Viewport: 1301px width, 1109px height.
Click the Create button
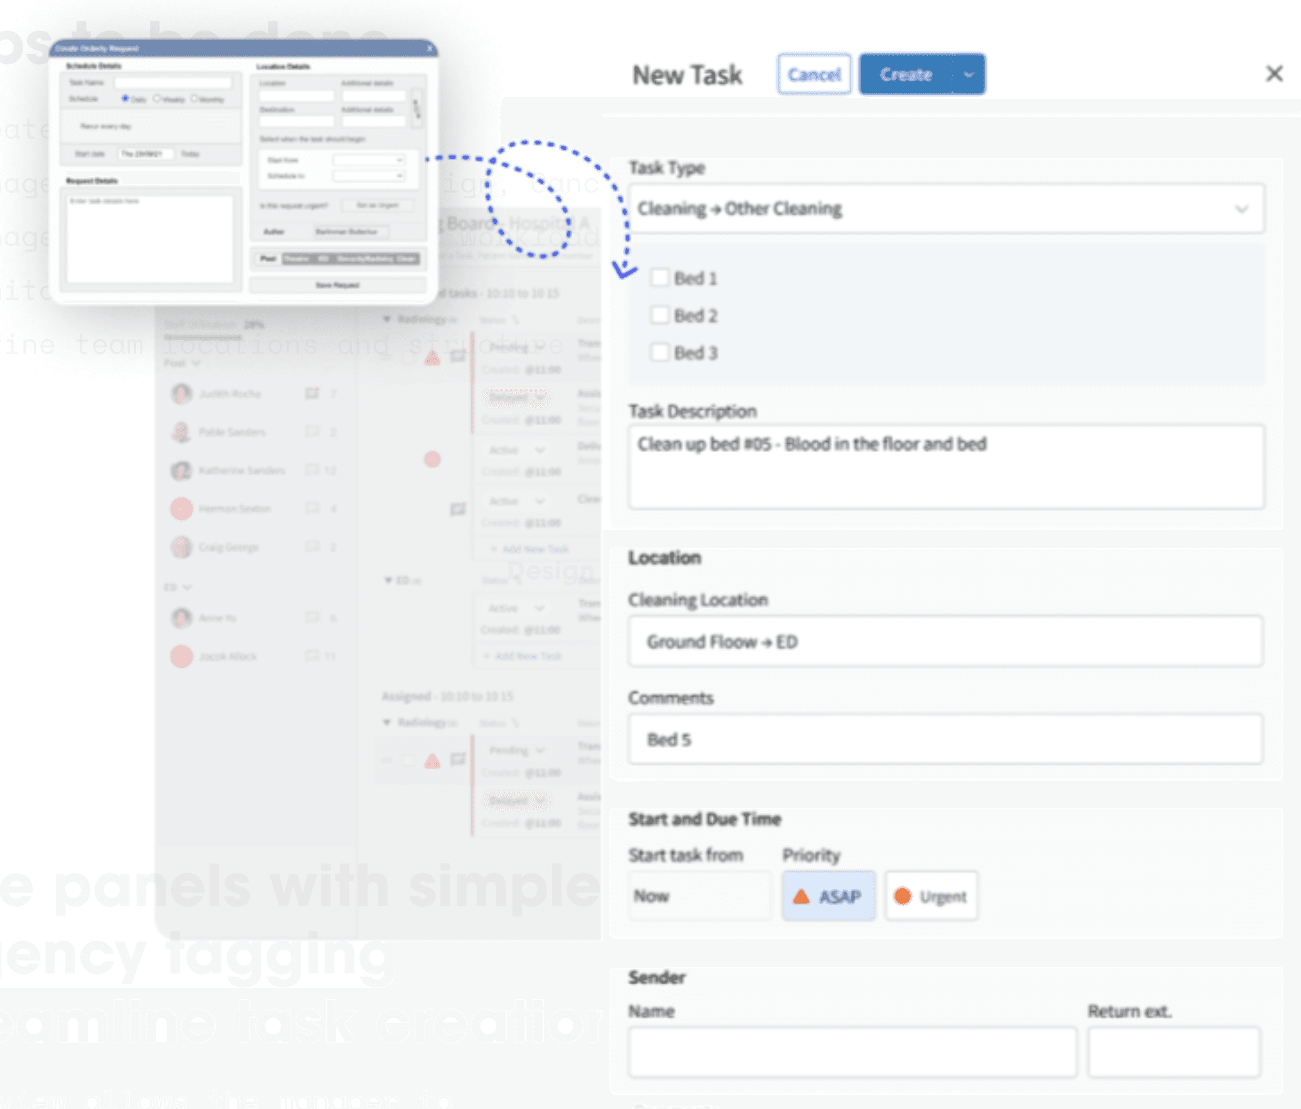pos(905,75)
